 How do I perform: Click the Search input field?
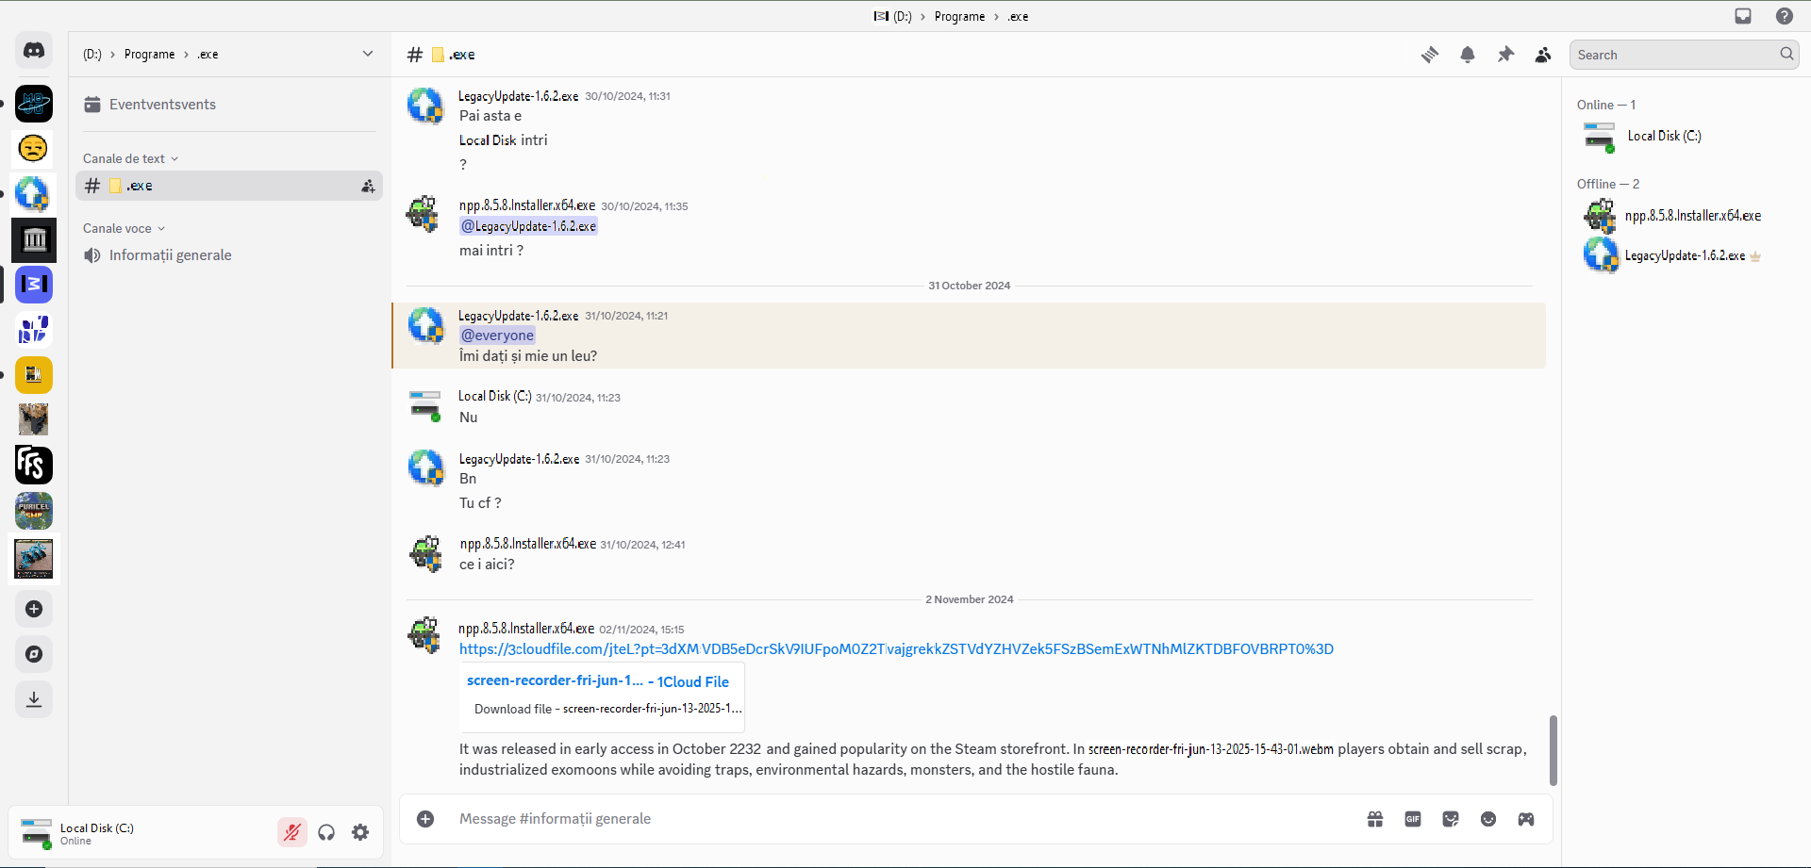[x=1674, y=55]
